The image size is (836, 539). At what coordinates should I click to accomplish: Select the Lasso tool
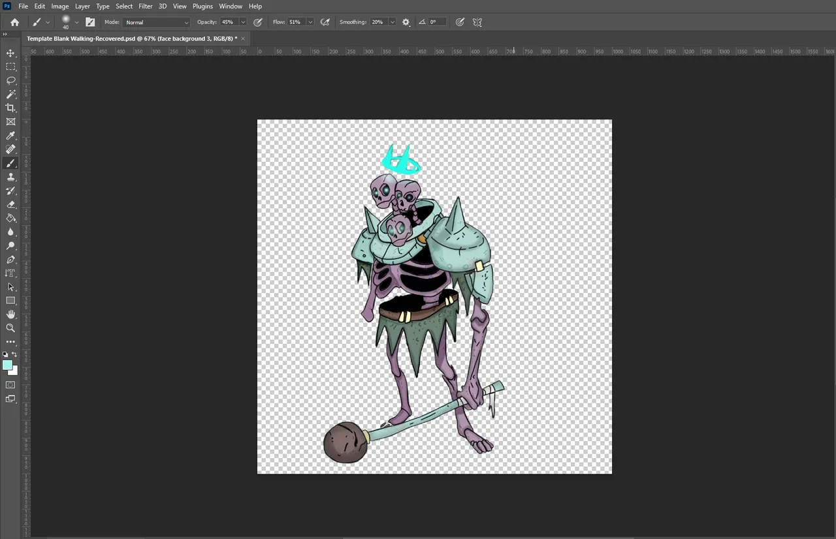pyautogui.click(x=10, y=80)
